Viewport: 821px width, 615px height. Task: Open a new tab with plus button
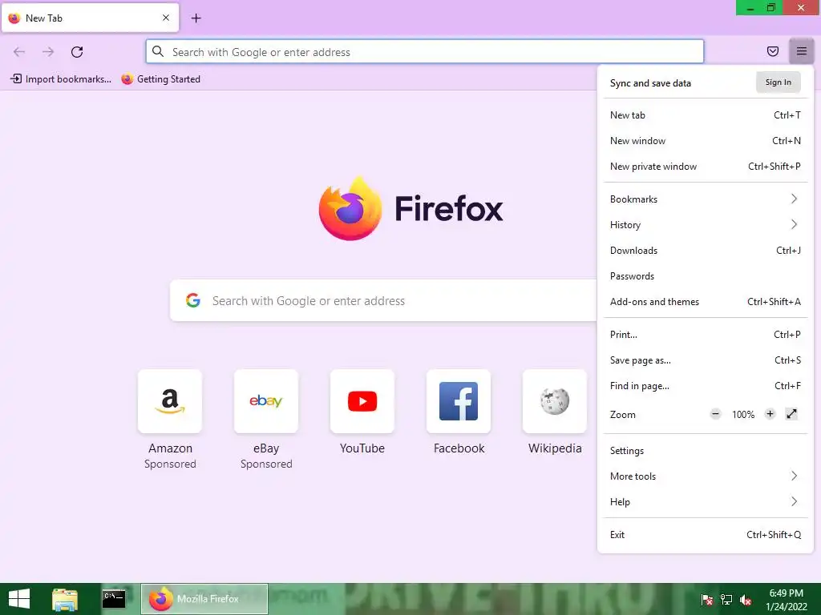[196, 18]
